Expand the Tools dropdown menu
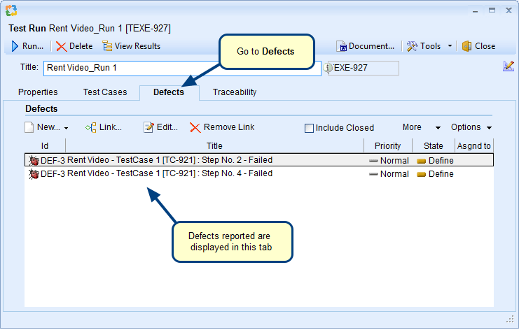Screen dimensions: 519x330 [x=450, y=46]
